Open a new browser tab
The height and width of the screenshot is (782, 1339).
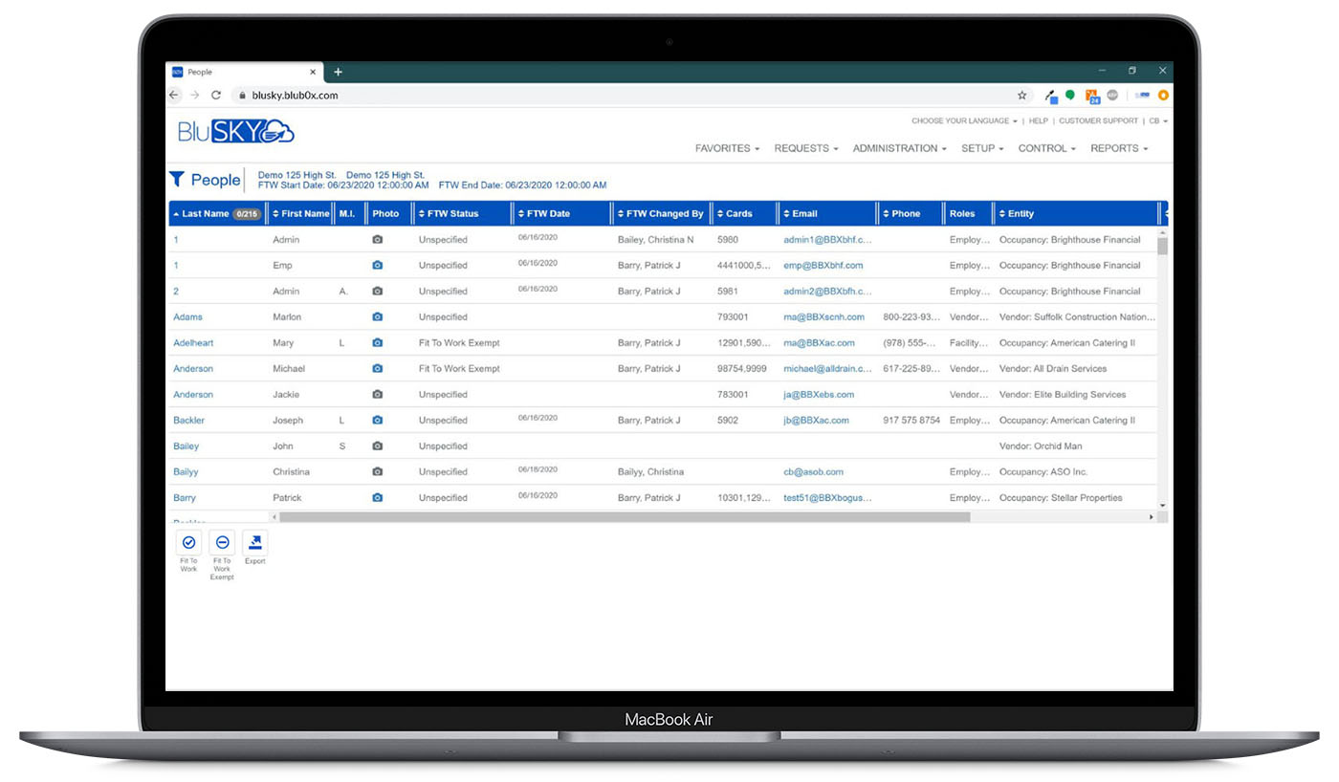[338, 72]
